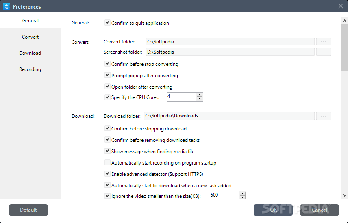Toggle Open folder after converting
348x223 pixels.
(x=107, y=87)
